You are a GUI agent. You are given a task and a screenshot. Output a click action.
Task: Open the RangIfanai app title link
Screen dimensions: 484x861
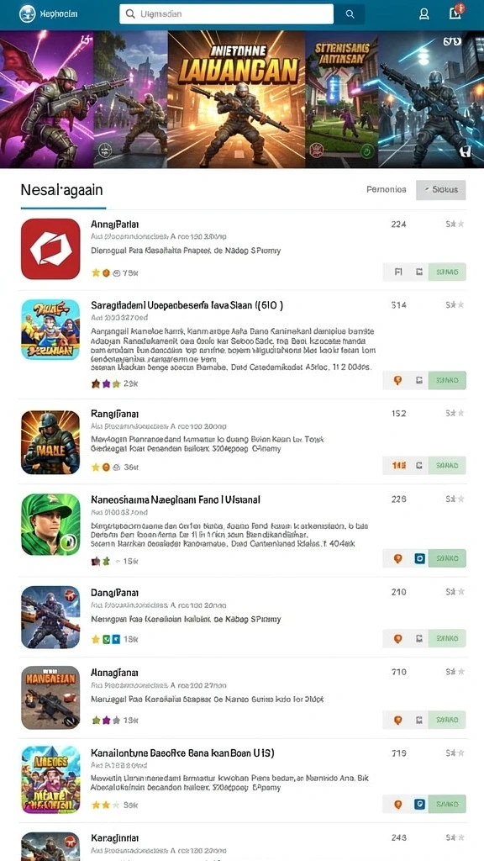[x=114, y=413]
